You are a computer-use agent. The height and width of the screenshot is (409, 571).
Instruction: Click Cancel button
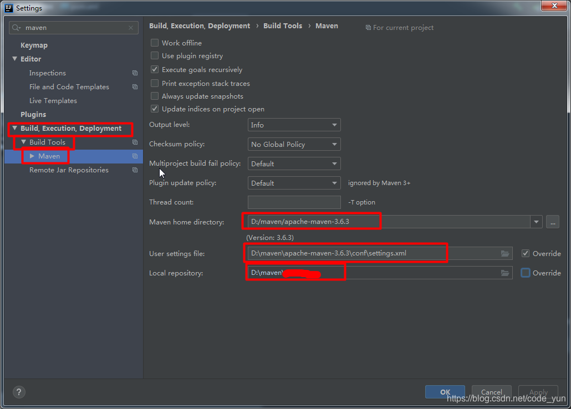[x=492, y=392]
